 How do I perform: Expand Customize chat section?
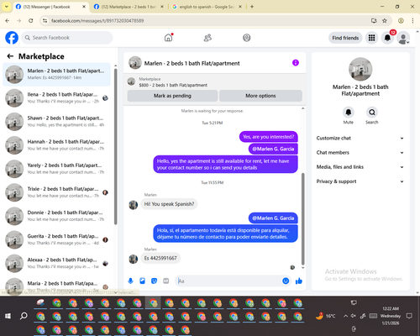click(x=360, y=138)
